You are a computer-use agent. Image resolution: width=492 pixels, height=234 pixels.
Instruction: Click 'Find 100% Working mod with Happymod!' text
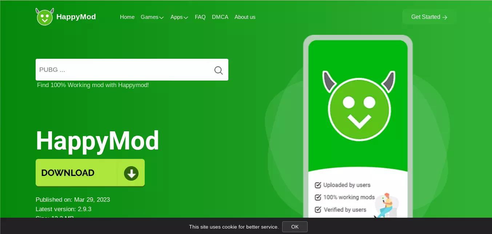point(93,85)
